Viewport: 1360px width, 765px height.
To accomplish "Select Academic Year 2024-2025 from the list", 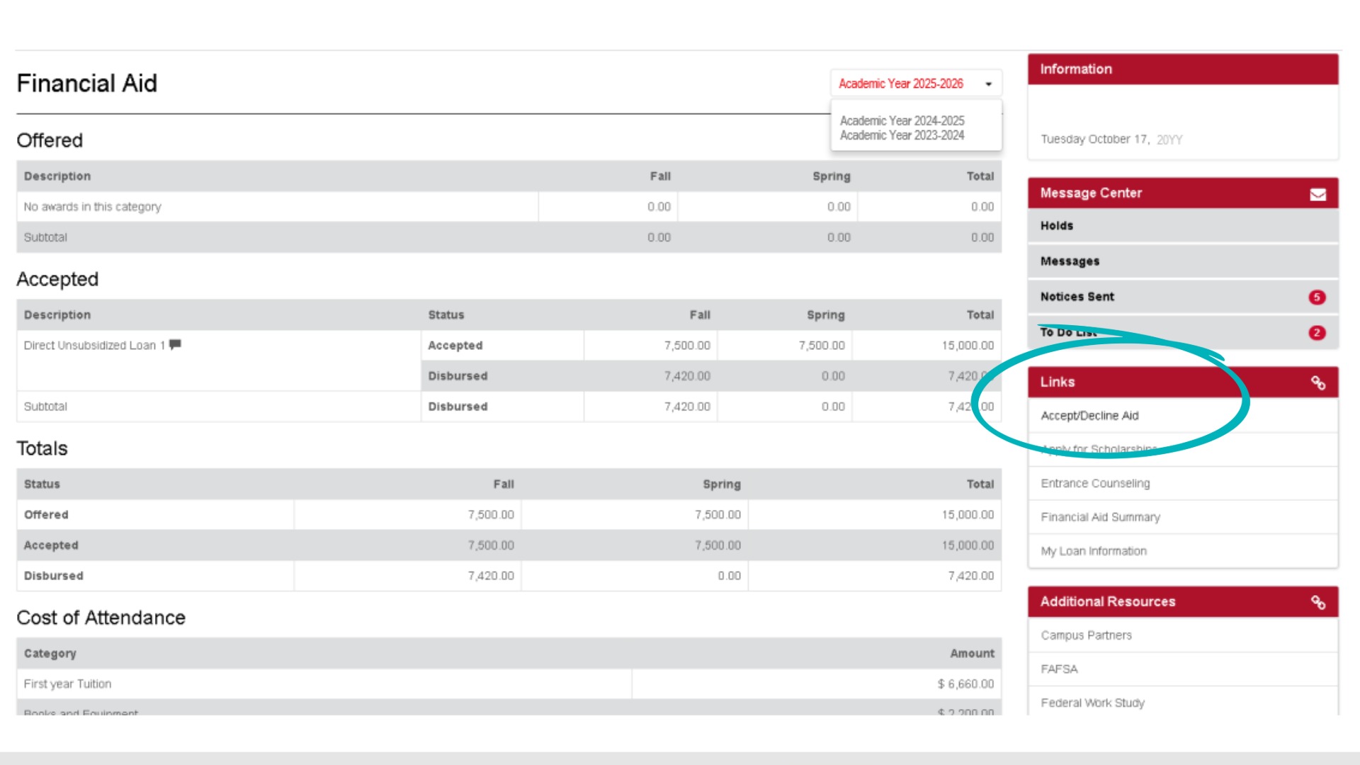I will 901,120.
